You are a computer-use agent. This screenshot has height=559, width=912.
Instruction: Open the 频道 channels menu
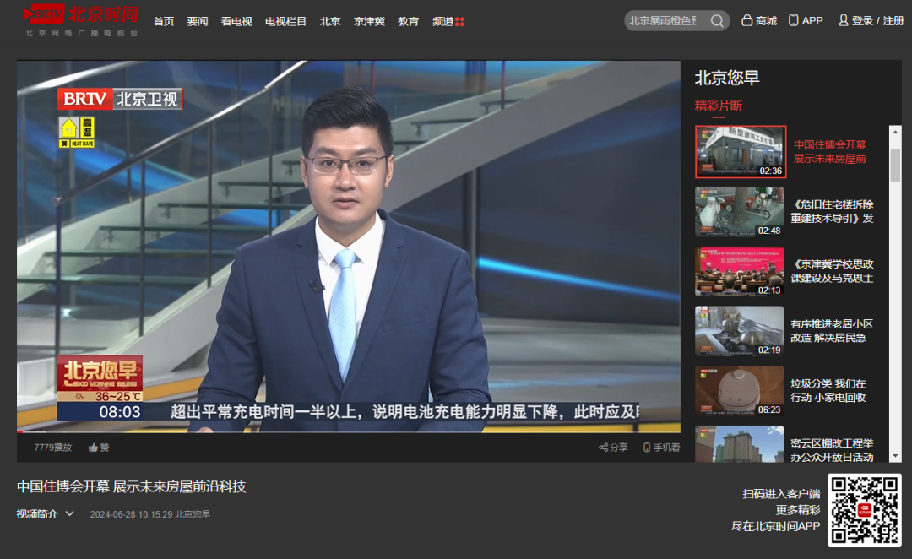[x=448, y=20]
